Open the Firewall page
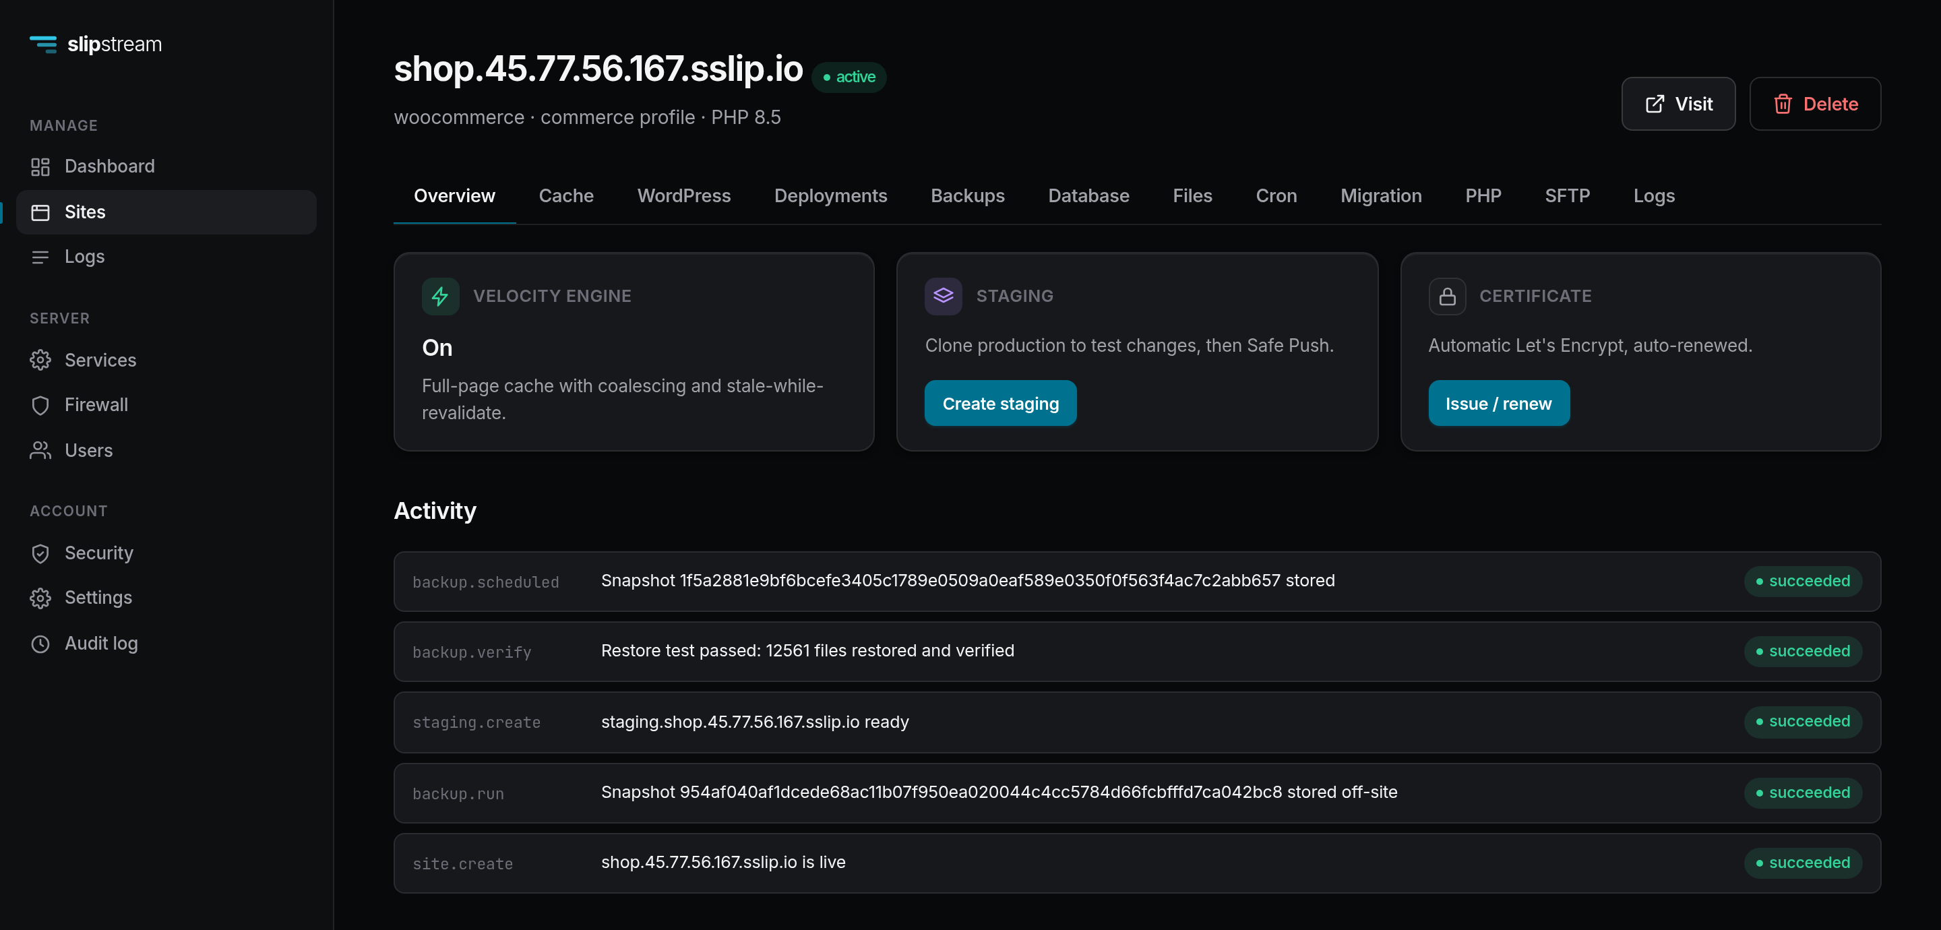Screen dimensions: 1941x930 point(166,406)
